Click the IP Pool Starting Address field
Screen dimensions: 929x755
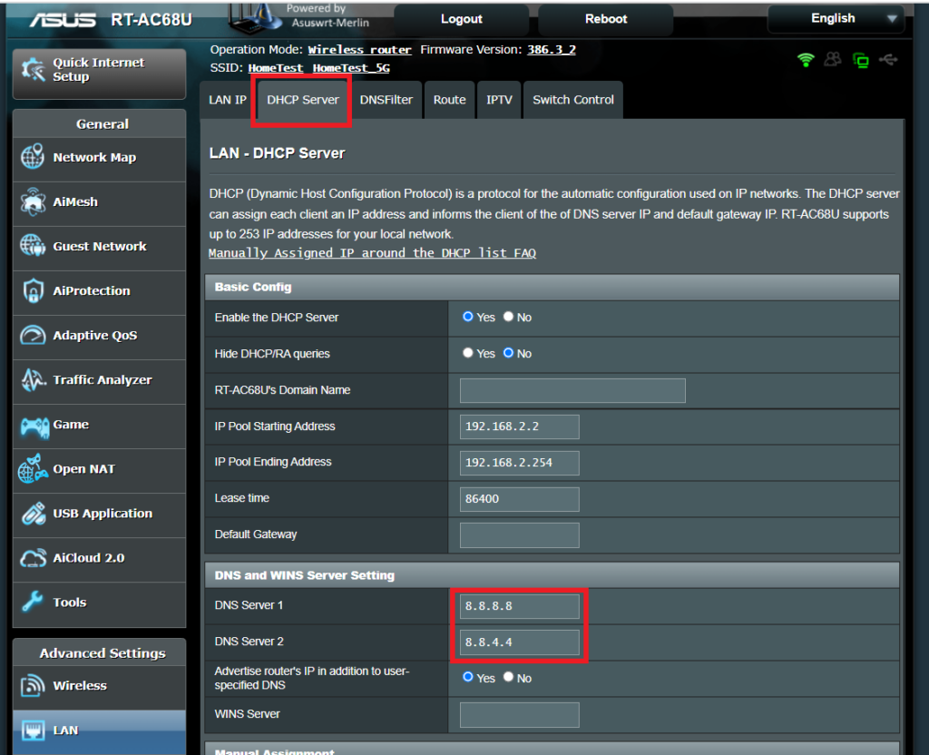(520, 427)
